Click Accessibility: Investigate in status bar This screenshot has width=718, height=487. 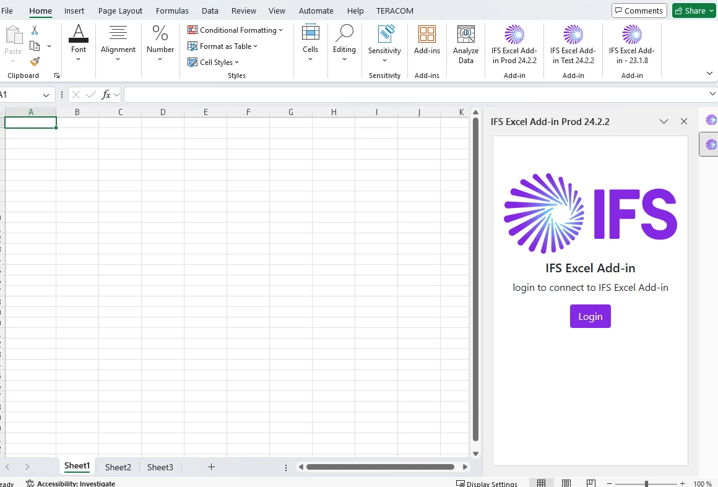(x=71, y=483)
